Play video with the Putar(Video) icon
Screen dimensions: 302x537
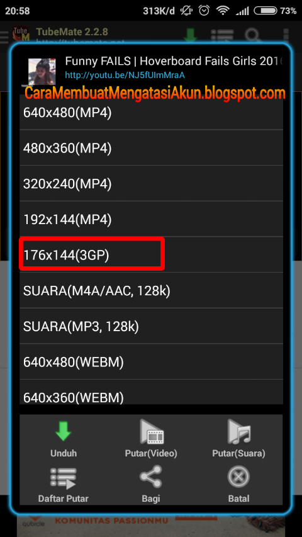click(152, 431)
